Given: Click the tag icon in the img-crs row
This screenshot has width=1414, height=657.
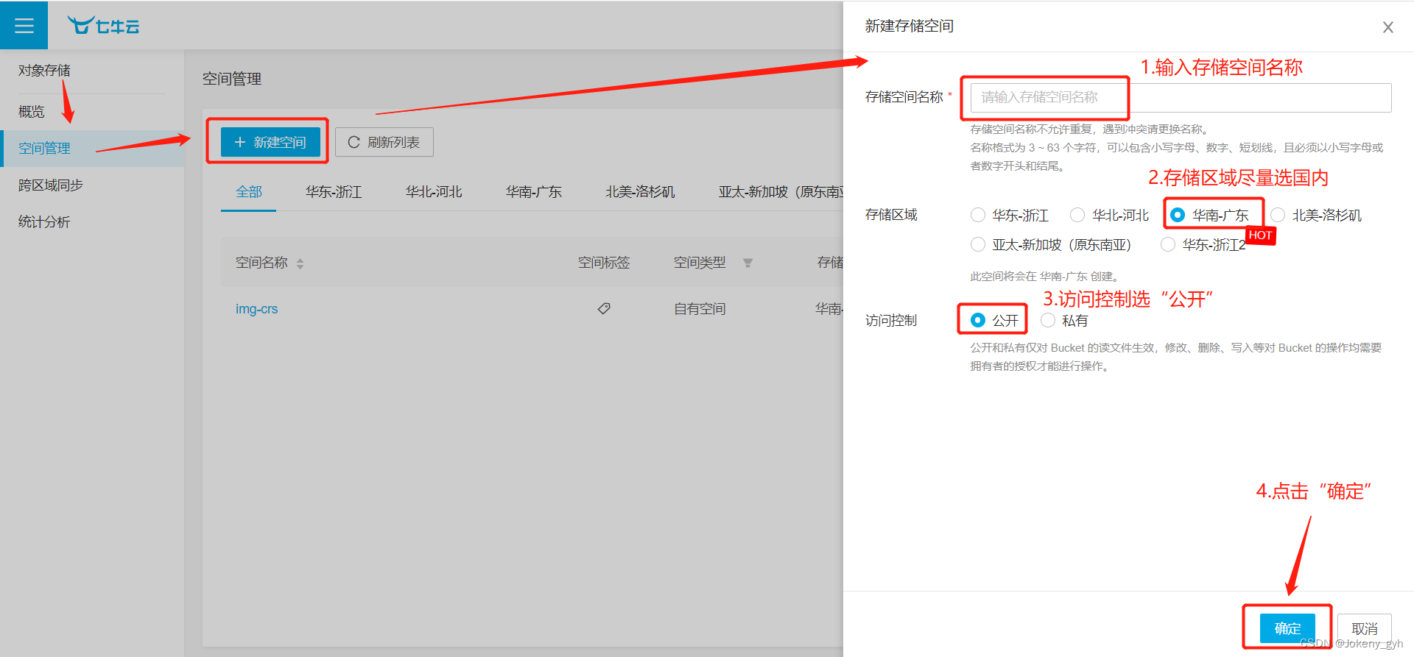Looking at the screenshot, I should point(604,308).
